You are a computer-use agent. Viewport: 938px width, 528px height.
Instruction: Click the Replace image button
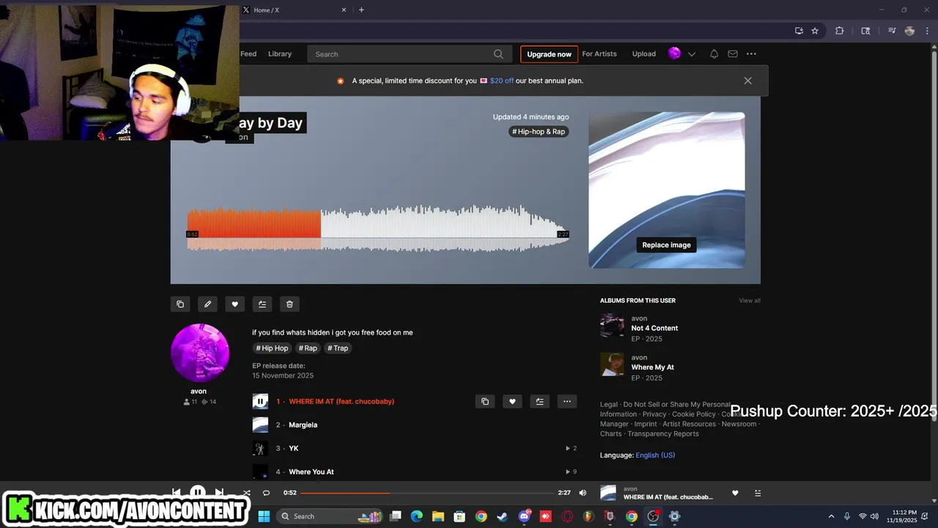click(666, 245)
